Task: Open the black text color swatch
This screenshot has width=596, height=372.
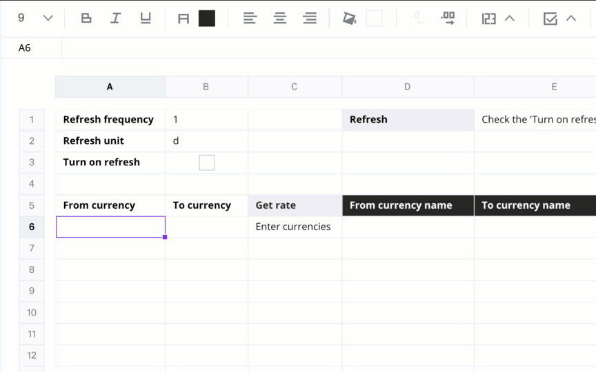Action: [x=207, y=18]
